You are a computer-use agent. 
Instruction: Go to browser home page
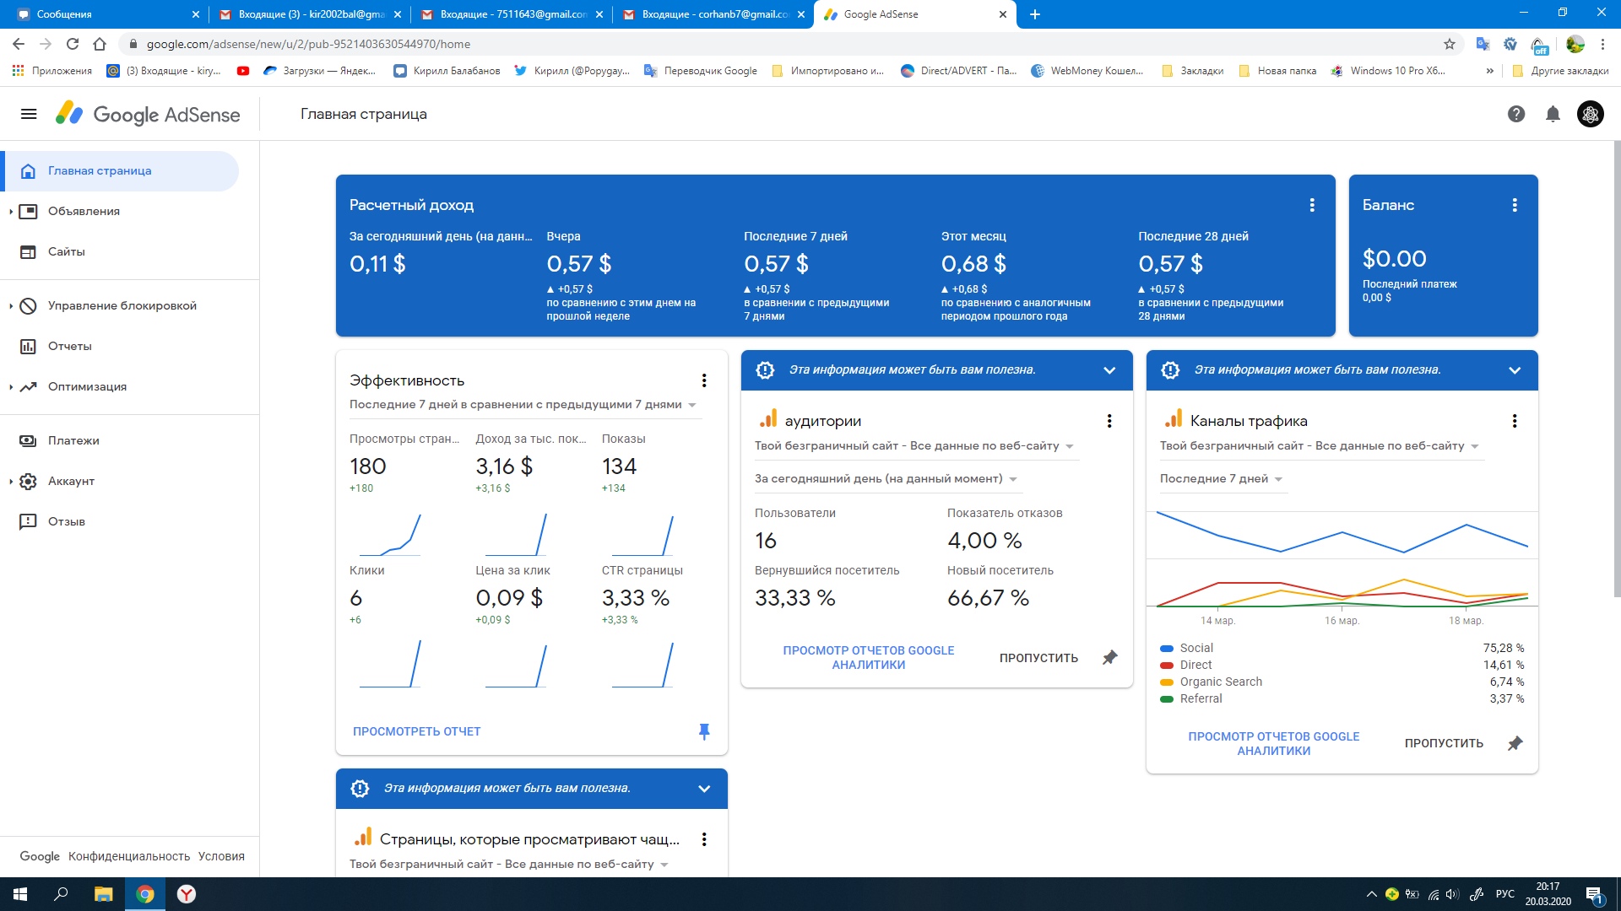[x=100, y=44]
